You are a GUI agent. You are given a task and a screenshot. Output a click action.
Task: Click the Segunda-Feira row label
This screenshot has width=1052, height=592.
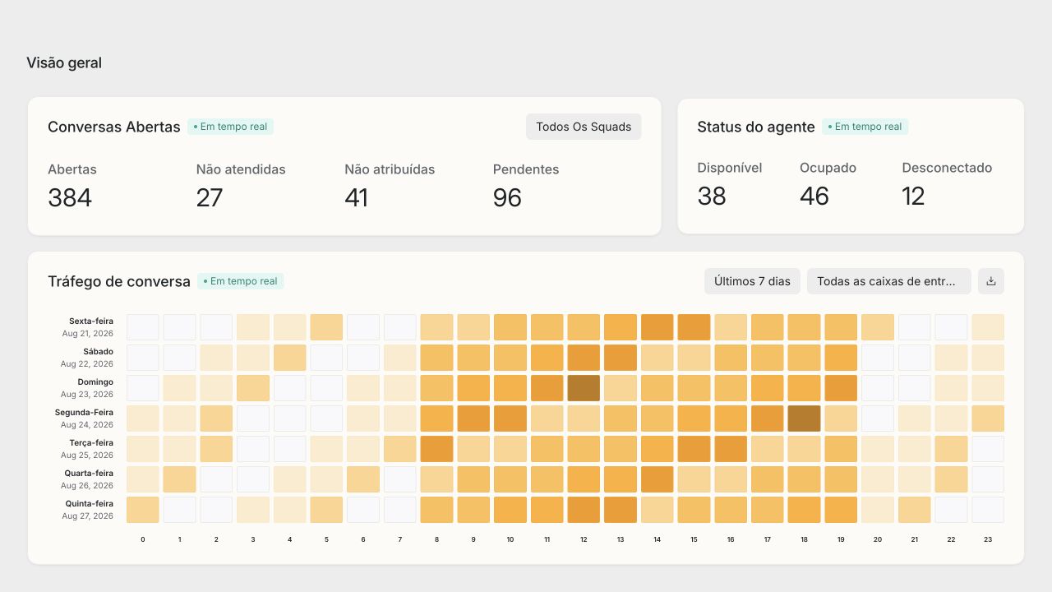coord(85,413)
